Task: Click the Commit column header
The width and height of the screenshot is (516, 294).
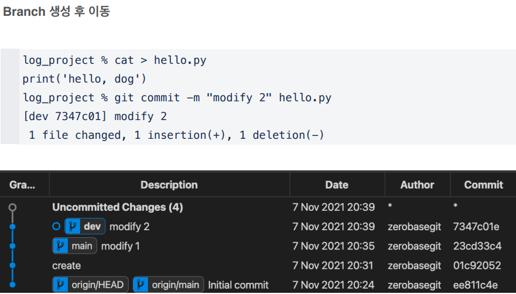Action: (x=483, y=184)
